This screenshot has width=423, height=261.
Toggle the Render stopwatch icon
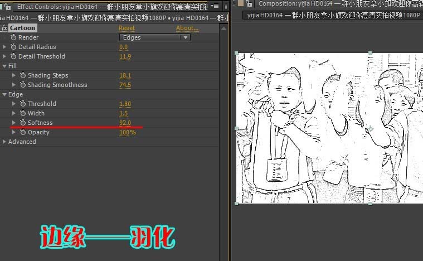point(13,37)
